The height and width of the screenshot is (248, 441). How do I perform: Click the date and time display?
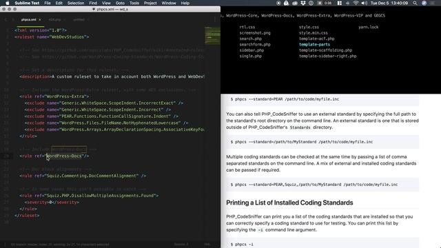point(389,3)
